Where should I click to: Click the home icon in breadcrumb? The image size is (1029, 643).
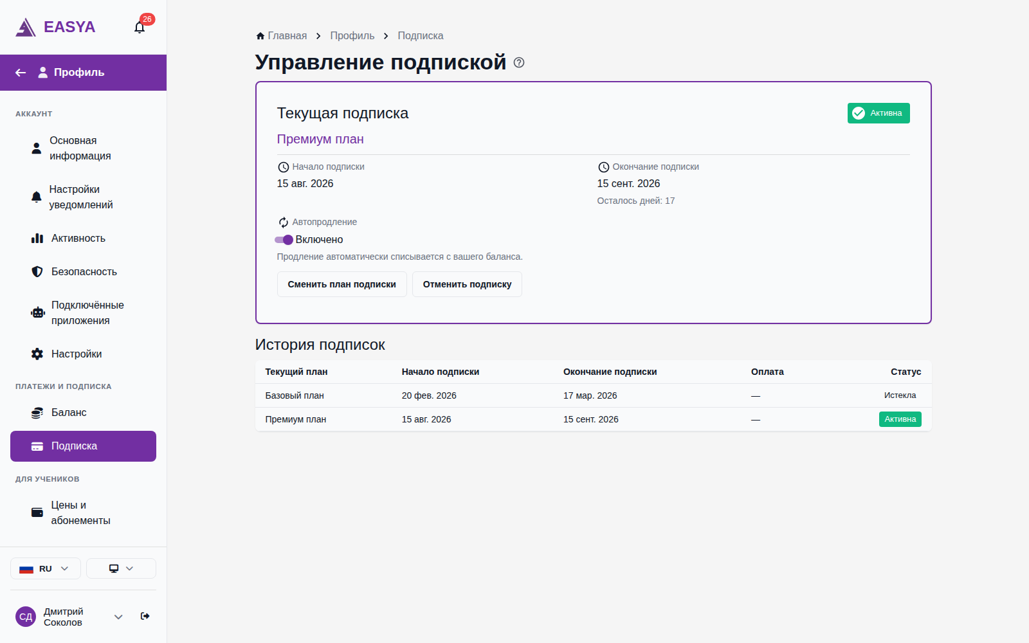point(260,36)
